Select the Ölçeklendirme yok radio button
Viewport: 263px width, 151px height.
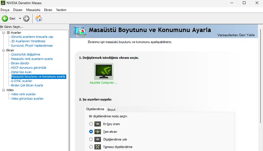coord(91,139)
